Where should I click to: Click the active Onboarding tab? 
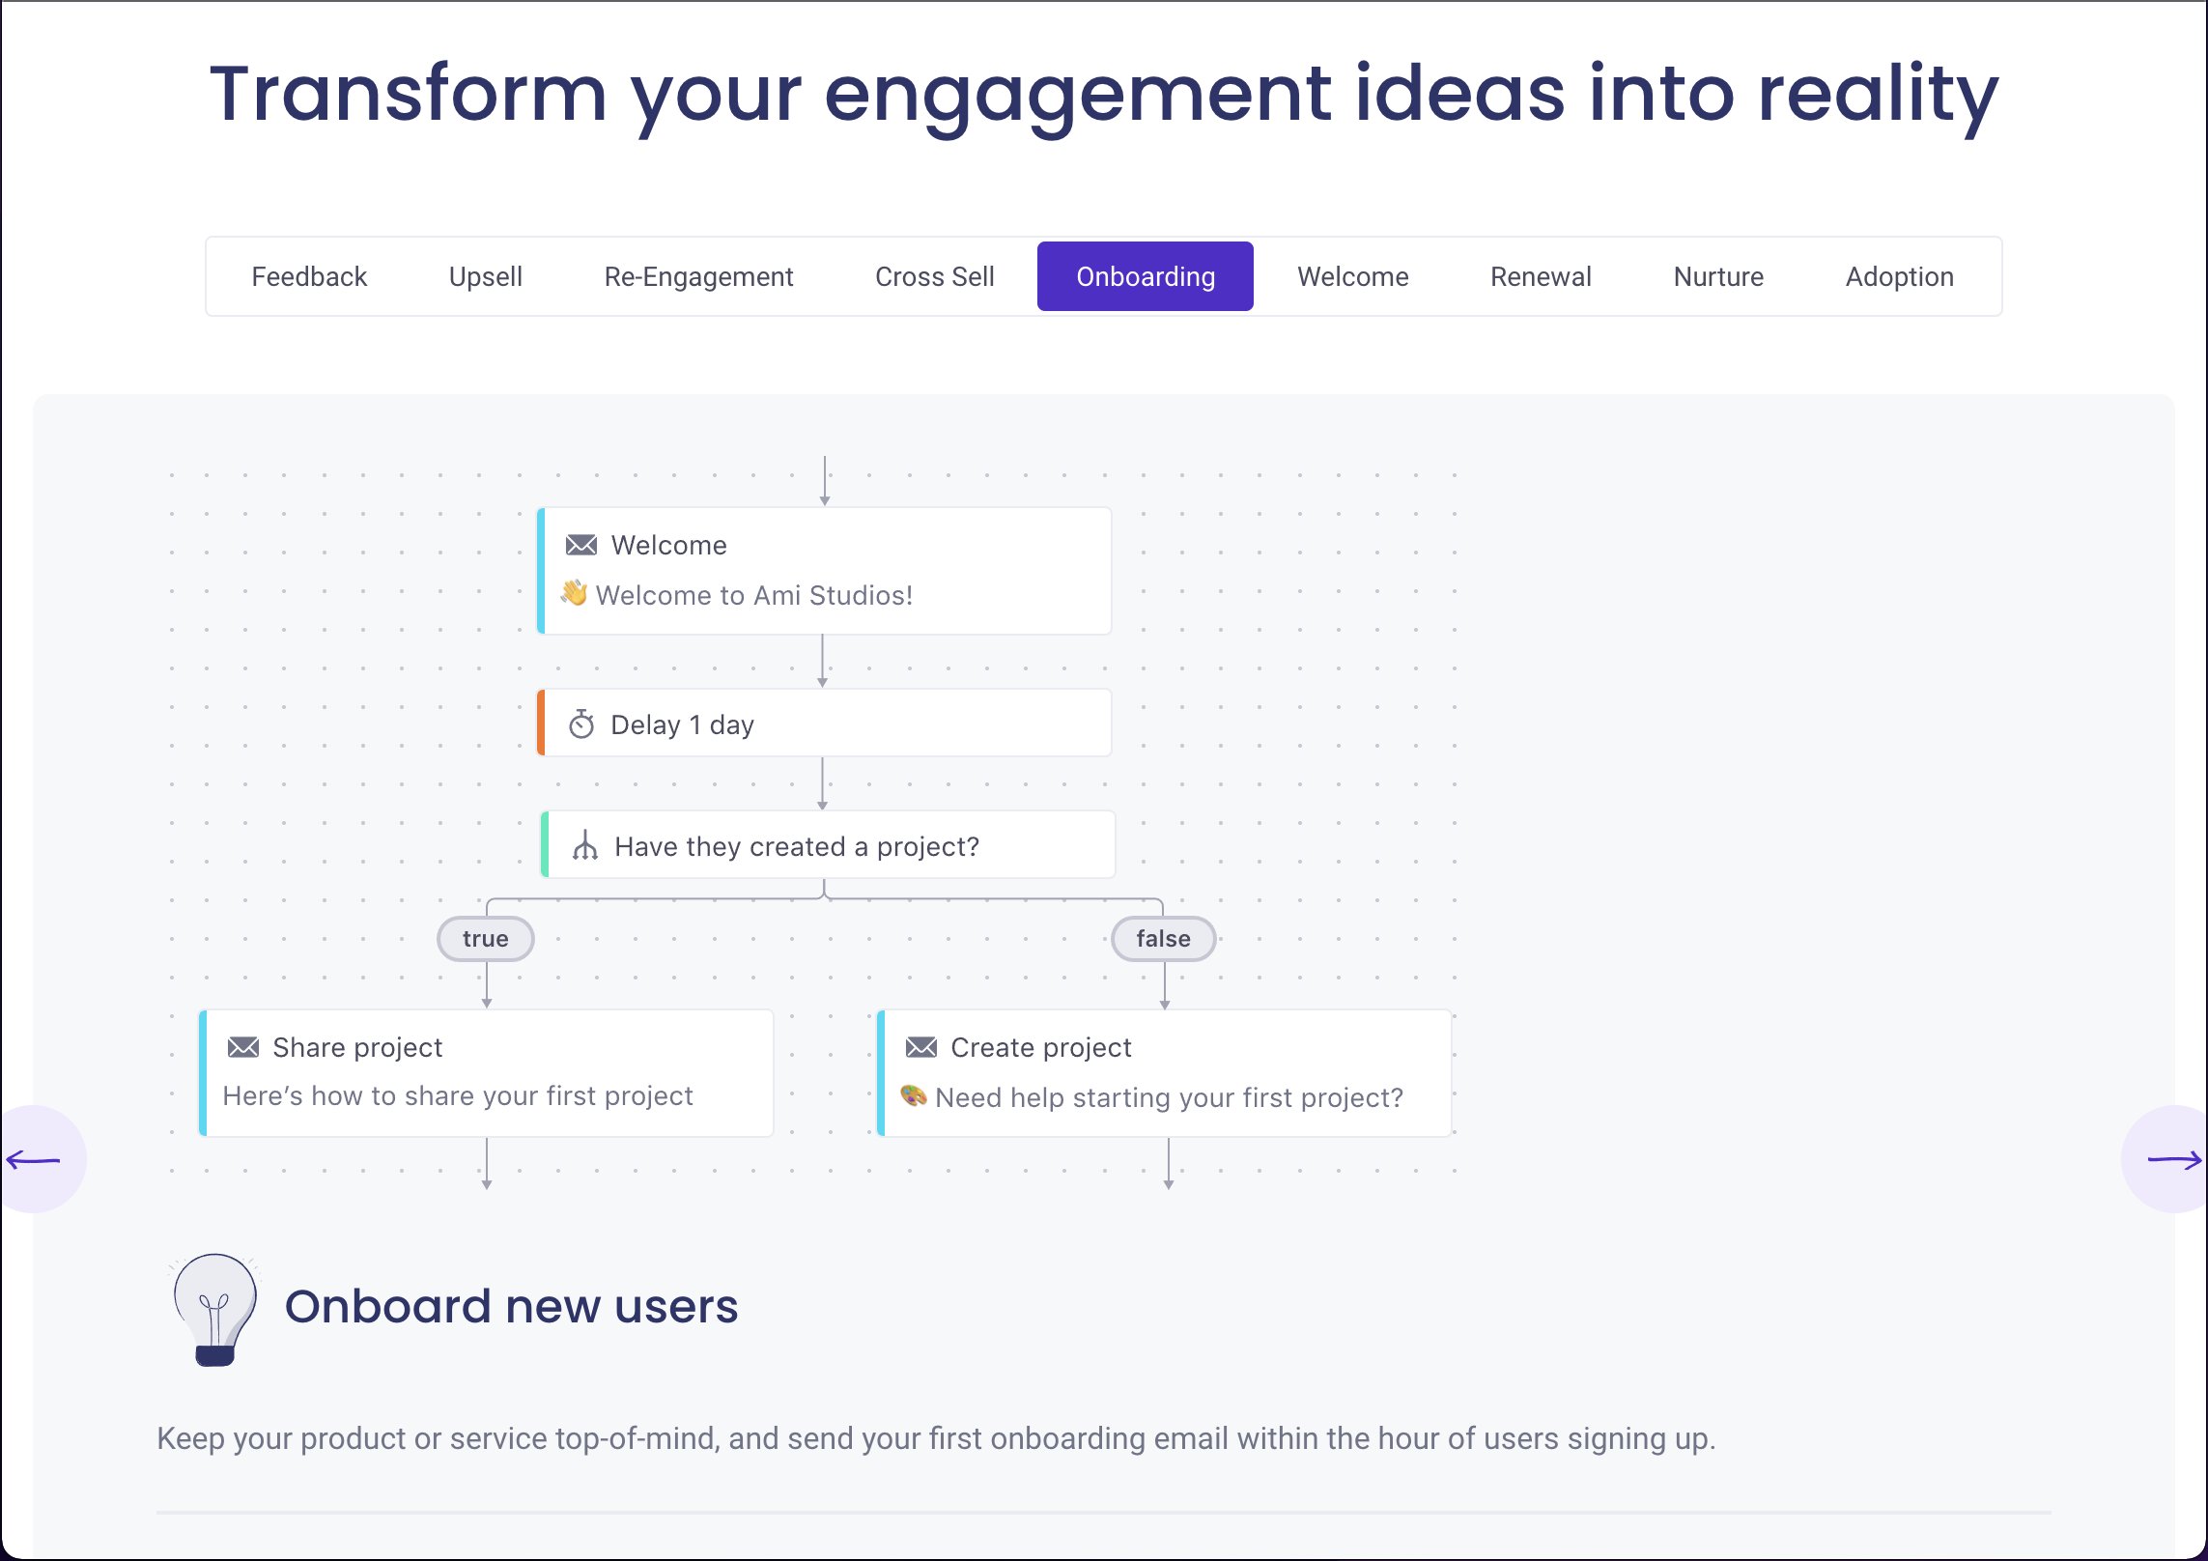(x=1146, y=276)
